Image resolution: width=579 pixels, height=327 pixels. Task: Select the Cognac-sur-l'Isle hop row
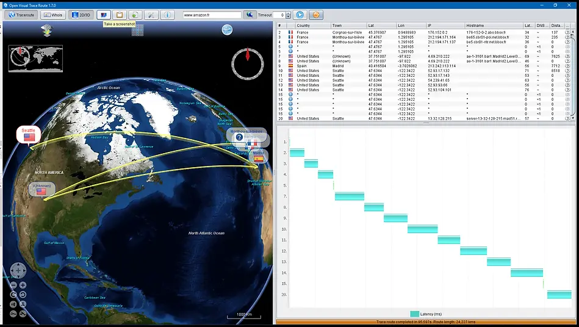pyautogui.click(x=423, y=32)
